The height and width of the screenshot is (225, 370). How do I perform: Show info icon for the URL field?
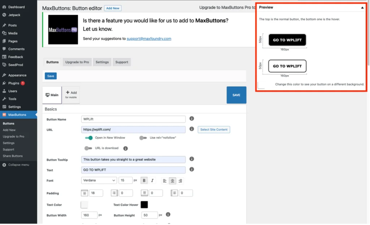point(192,129)
